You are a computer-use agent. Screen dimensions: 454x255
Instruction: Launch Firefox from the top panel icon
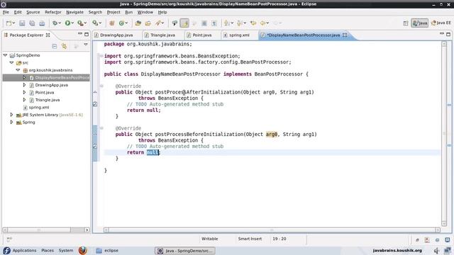coord(83,250)
